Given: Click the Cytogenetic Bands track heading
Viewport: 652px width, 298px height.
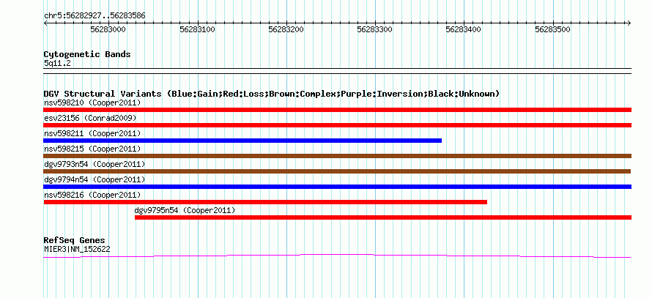Looking at the screenshot, I should [87, 54].
